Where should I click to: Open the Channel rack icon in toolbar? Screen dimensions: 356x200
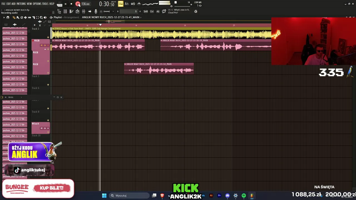[65, 11]
